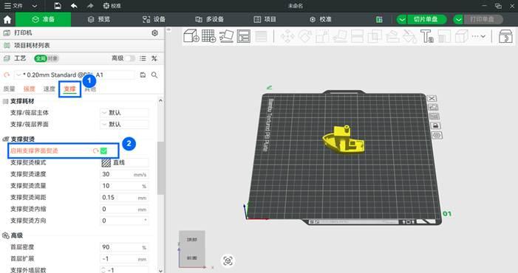518x273 pixels.
Task: Edit the 支撑熨烫内缩 value field
Action: coord(124,209)
